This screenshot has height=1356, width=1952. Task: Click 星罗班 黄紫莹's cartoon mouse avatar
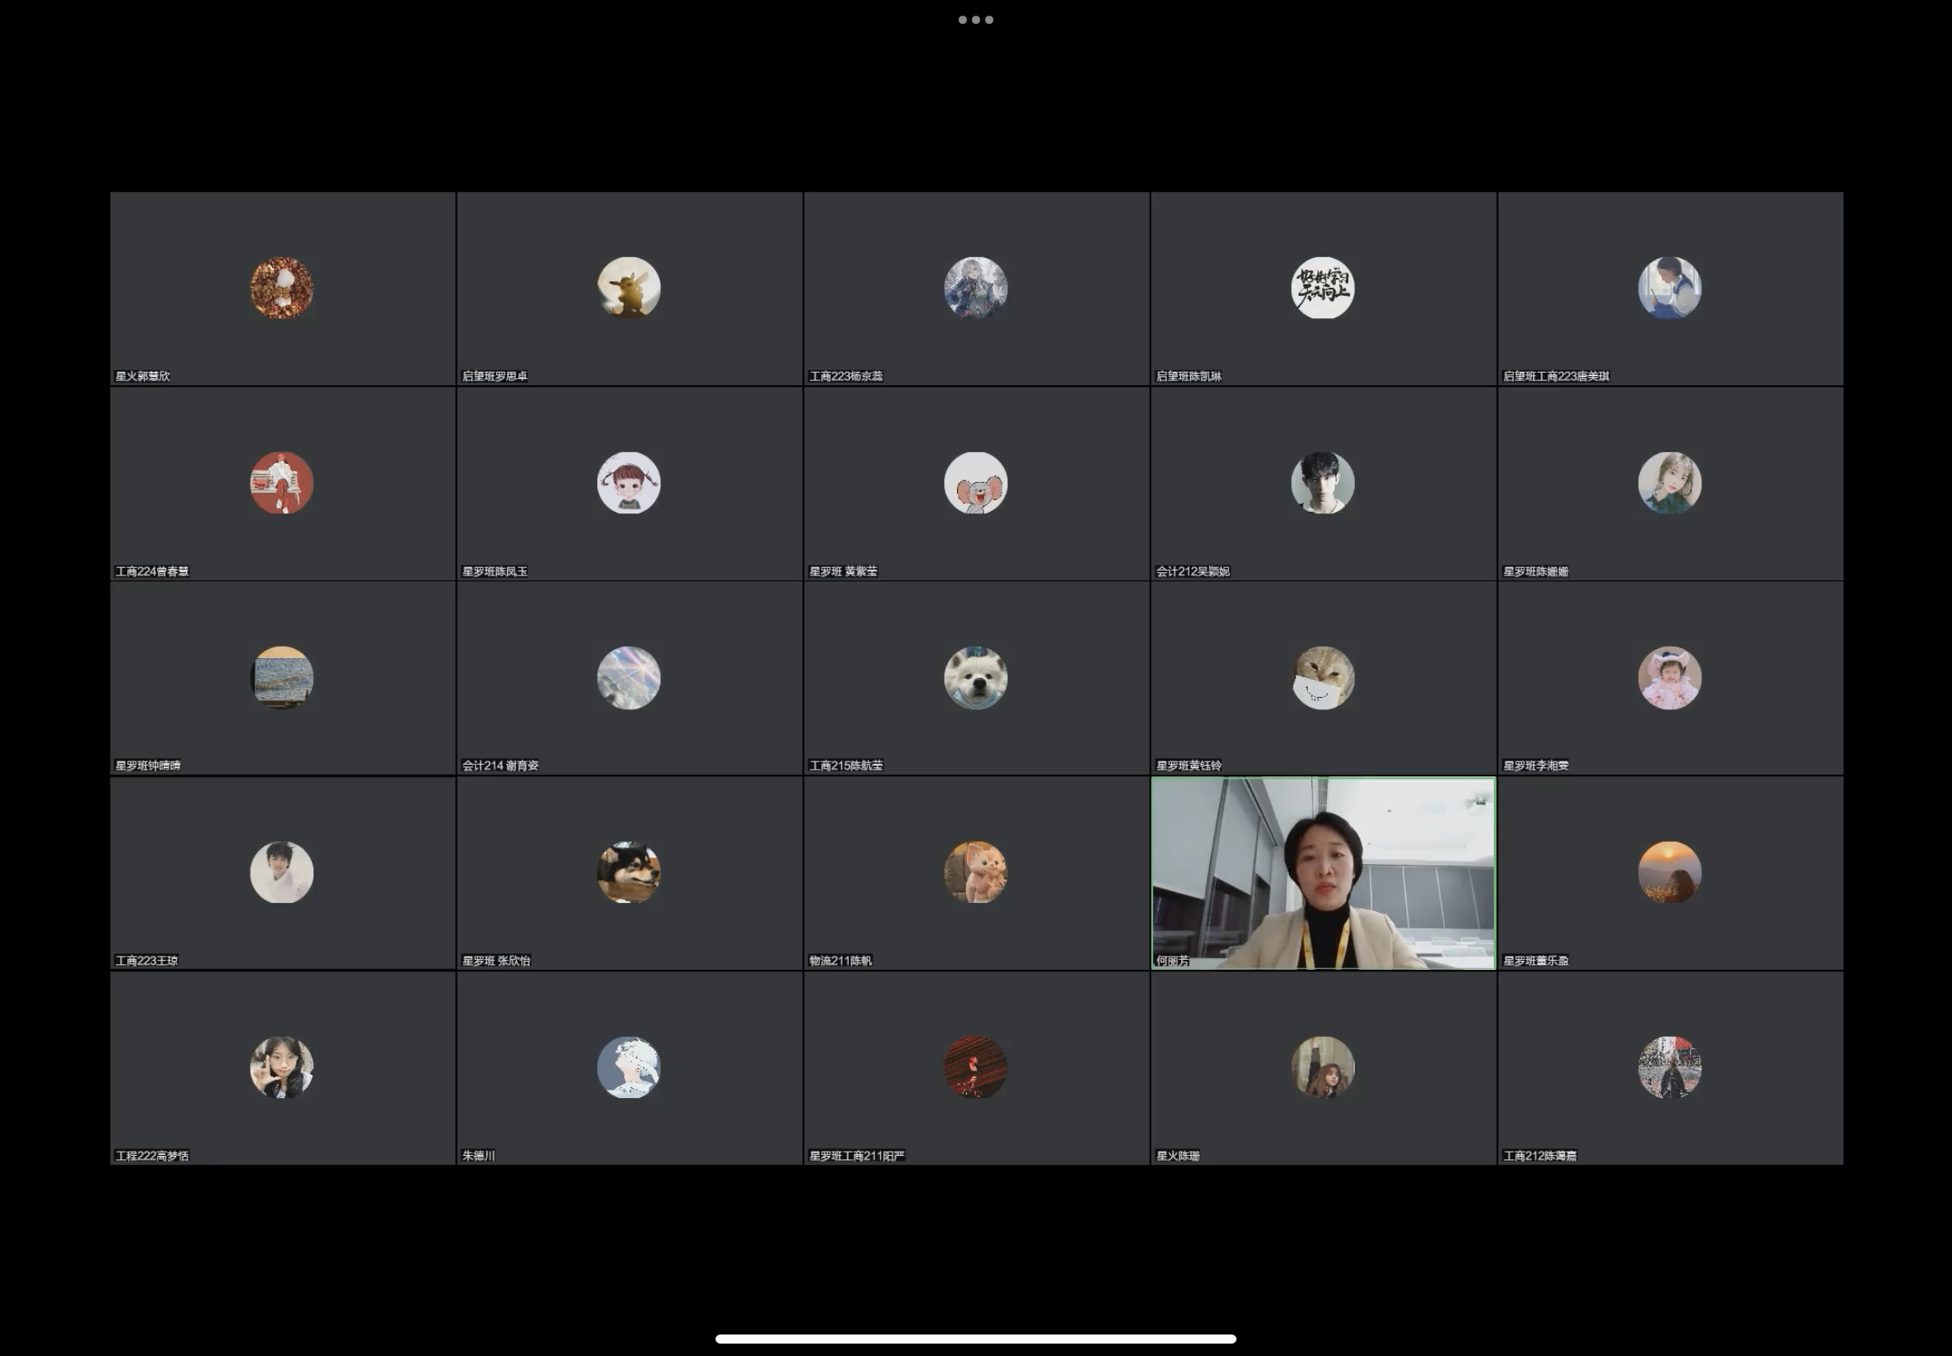coord(975,483)
